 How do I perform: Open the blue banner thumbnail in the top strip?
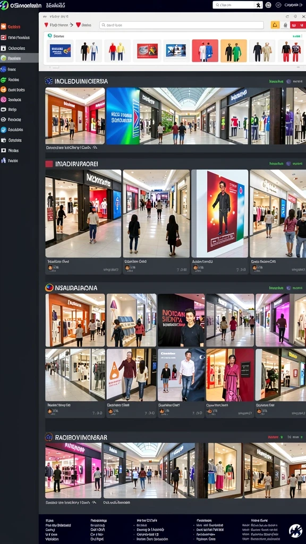(x=60, y=50)
